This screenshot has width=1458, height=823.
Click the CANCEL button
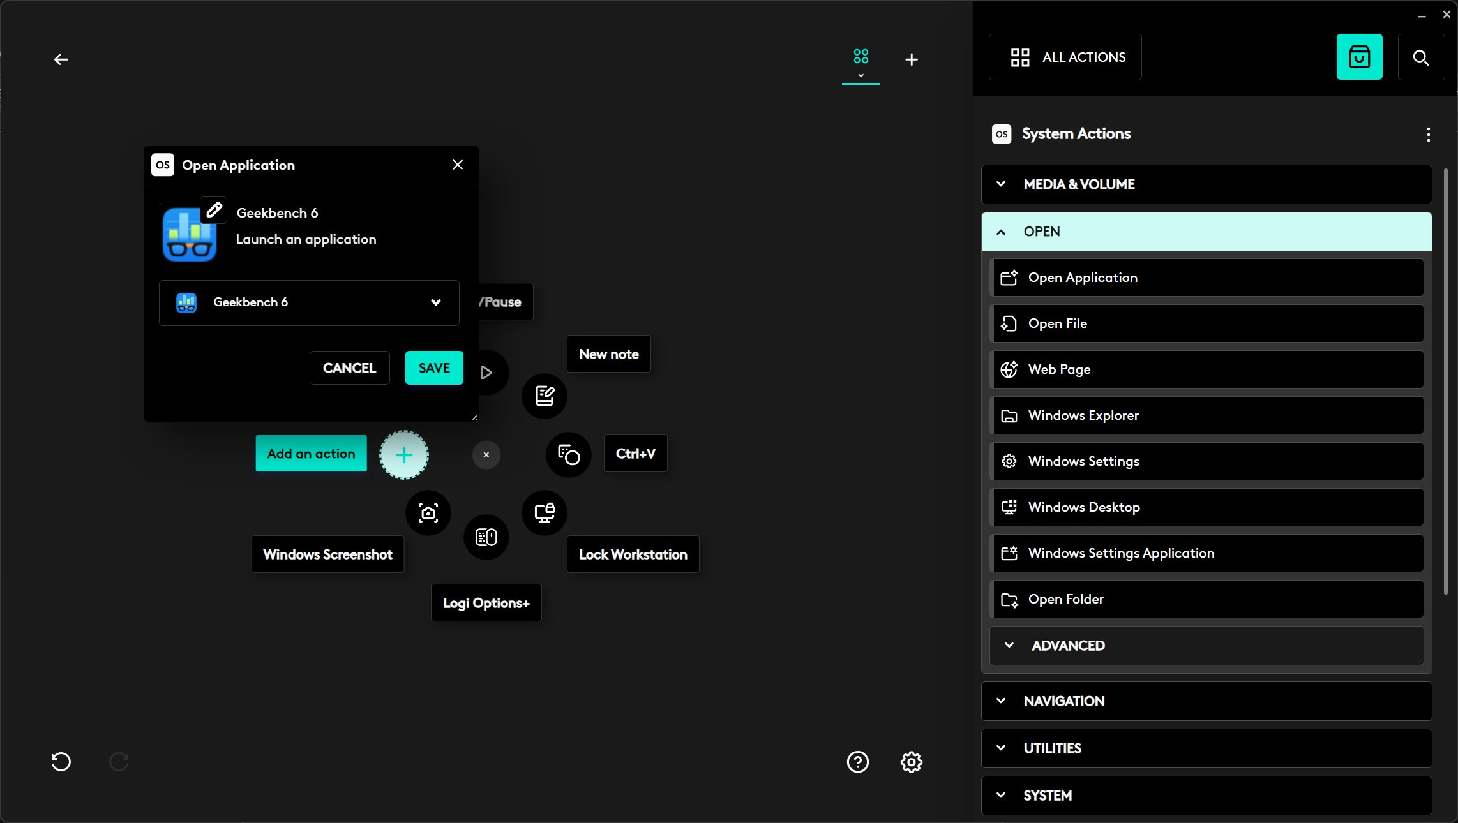pos(349,368)
